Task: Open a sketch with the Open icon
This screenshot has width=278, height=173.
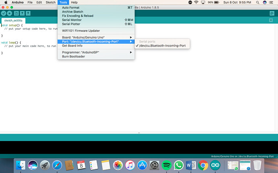Action: (x=22, y=13)
